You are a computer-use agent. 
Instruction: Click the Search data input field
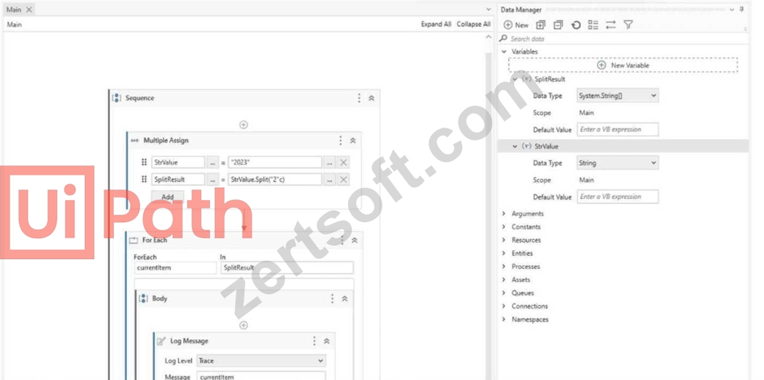[624, 38]
